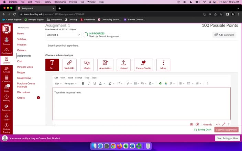The height and width of the screenshot is (151, 242).
Task: Toggle bold formatting in the editor
Action: [83, 83]
